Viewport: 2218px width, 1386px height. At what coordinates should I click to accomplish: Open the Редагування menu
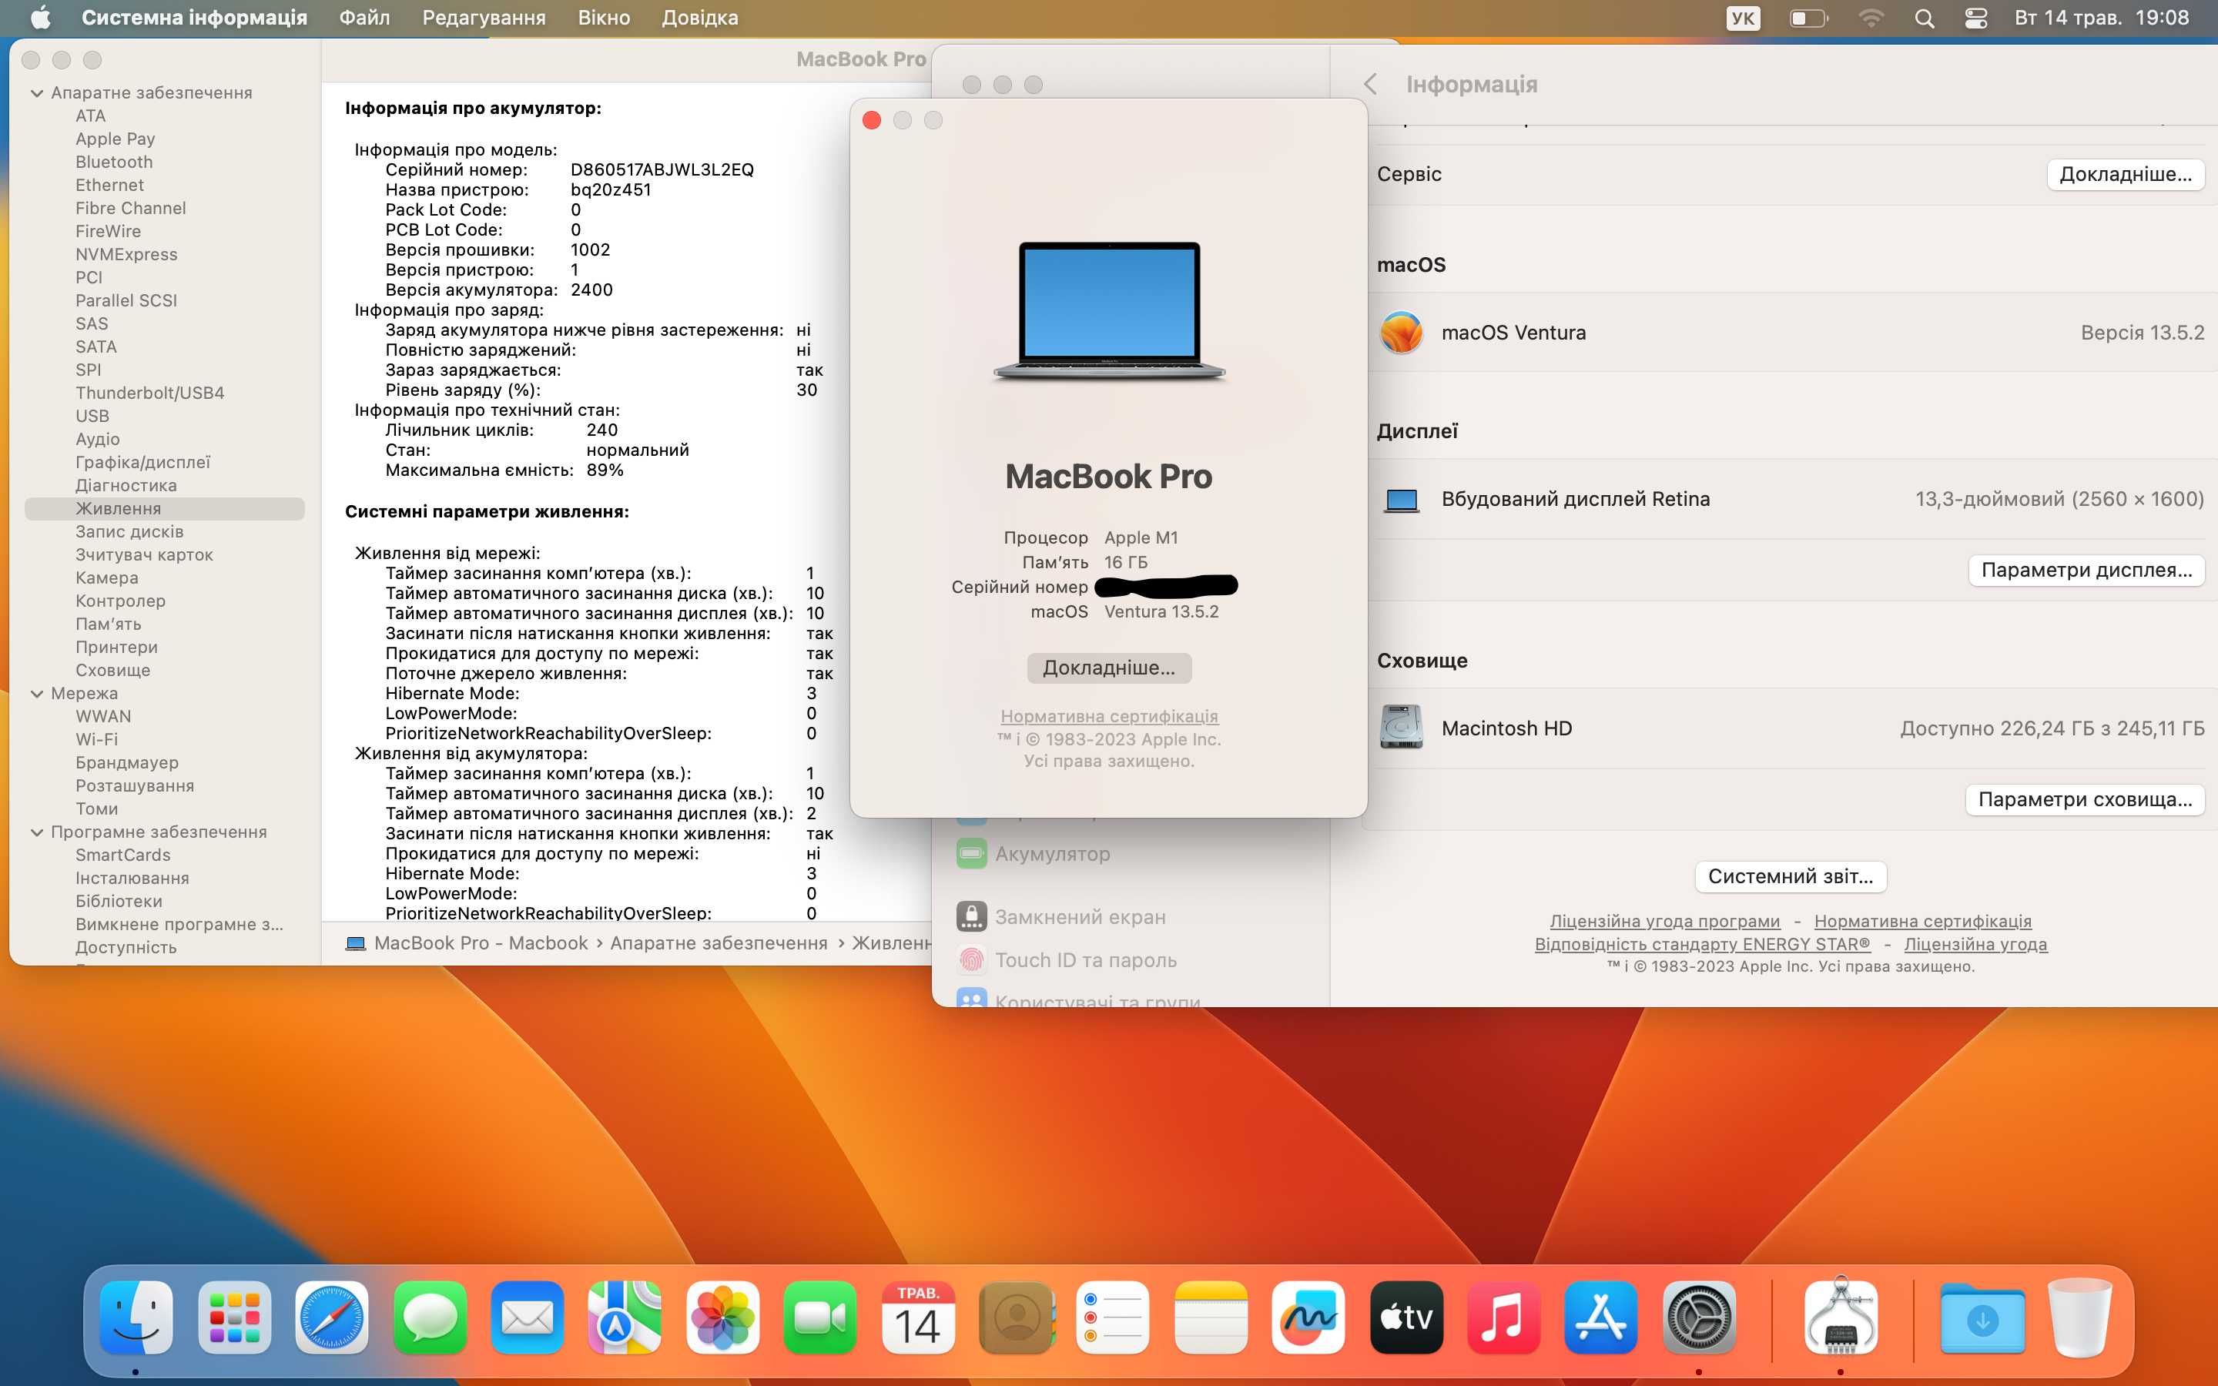pyautogui.click(x=483, y=18)
